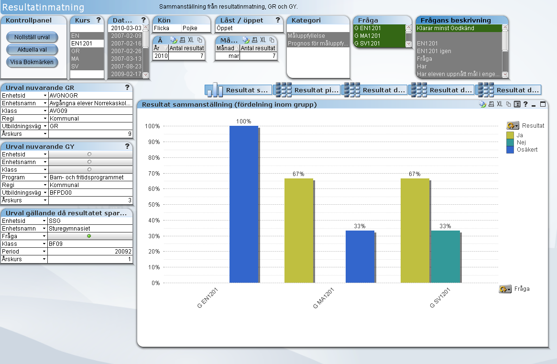Cycle the Fråga dimension group below the chart
The image size is (557, 364).
click(505, 289)
